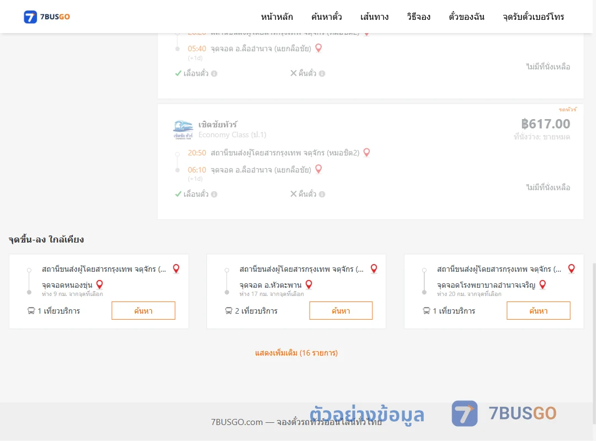Click the bus icon beside 2 เที่ยวบริการ
Screen dimensions: 596x441
[228, 311]
